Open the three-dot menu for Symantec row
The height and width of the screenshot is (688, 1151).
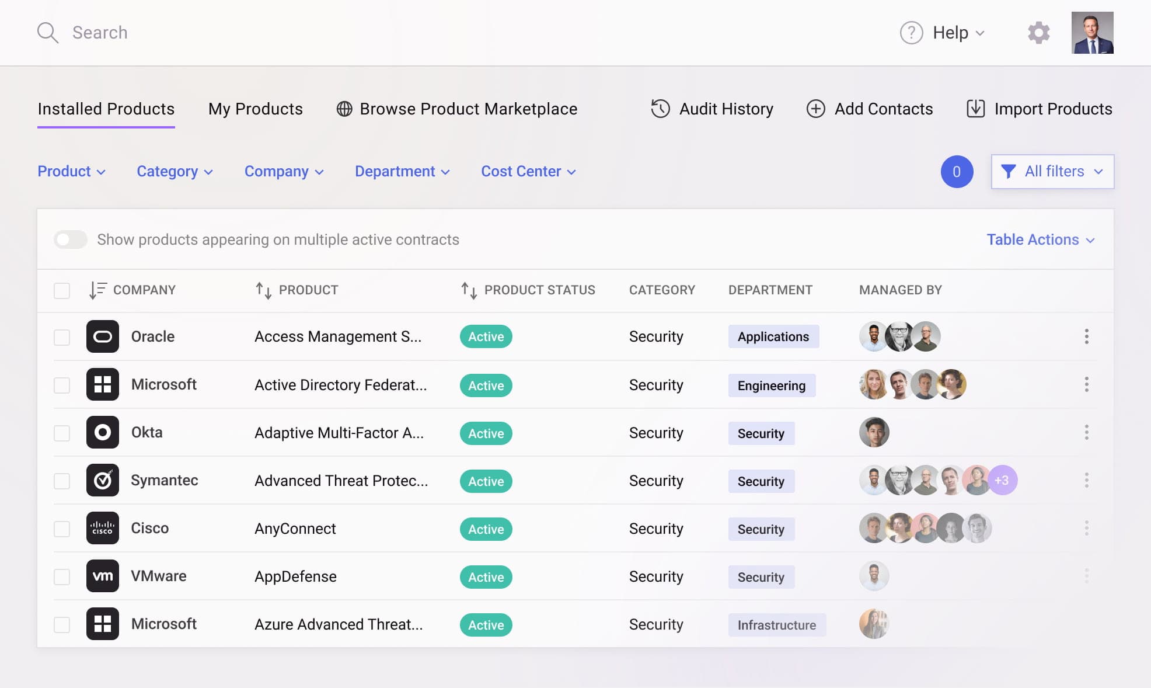click(1086, 480)
